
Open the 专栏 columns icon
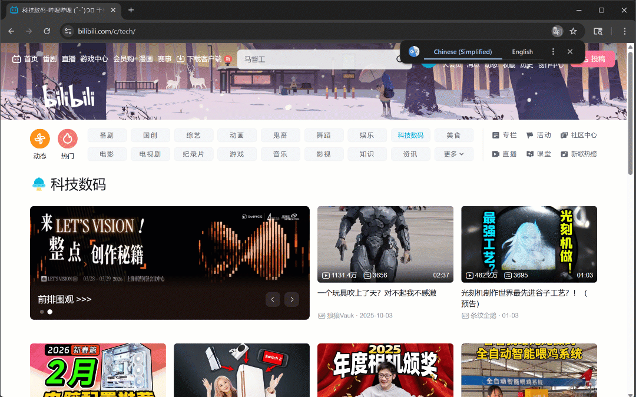coord(496,135)
